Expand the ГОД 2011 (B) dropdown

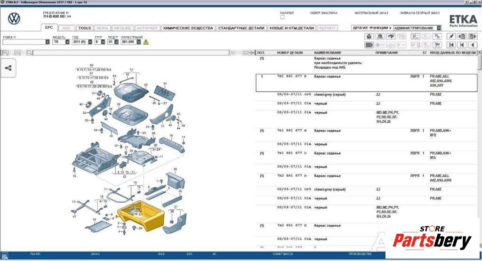tap(90, 42)
